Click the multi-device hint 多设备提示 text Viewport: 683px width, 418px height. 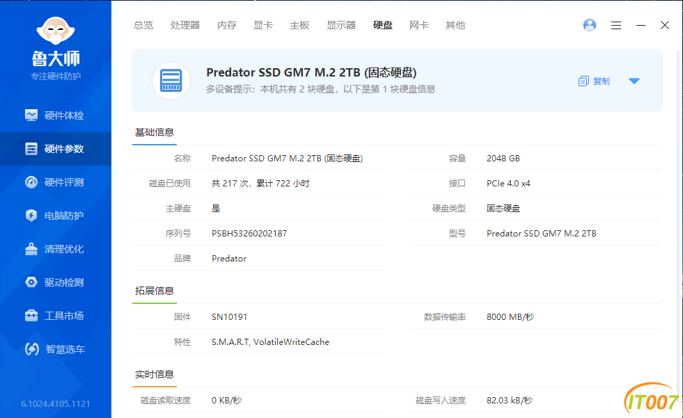320,89
